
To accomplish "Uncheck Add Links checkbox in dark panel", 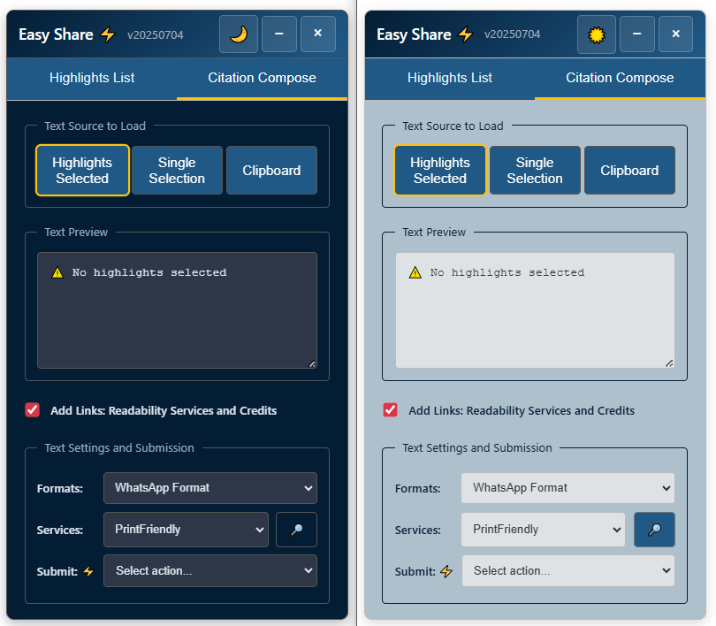I will [x=33, y=410].
